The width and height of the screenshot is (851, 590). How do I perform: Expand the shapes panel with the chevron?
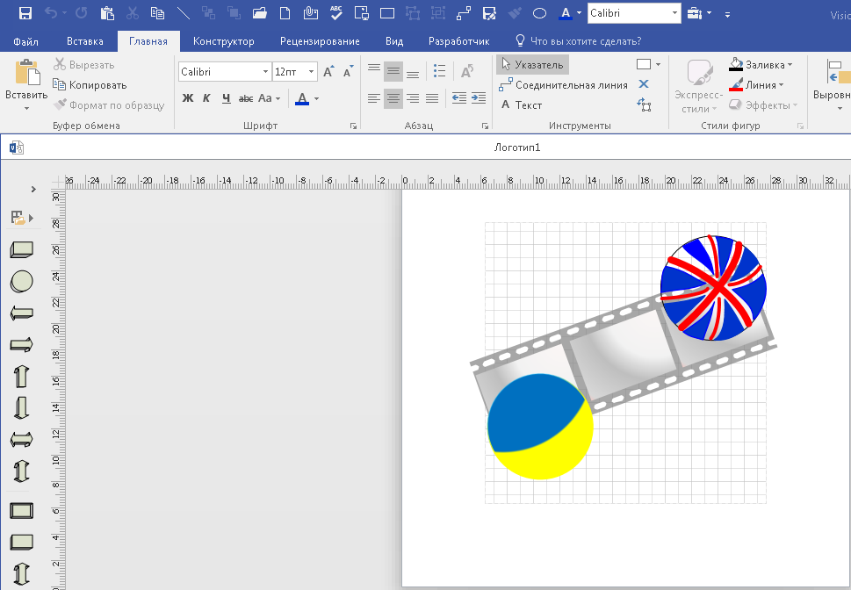33,189
